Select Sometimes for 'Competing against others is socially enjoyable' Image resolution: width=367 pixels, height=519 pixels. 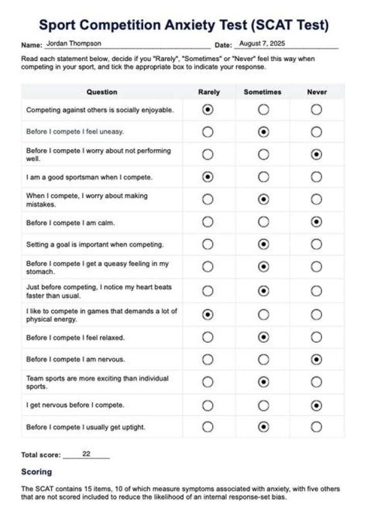tap(264, 110)
